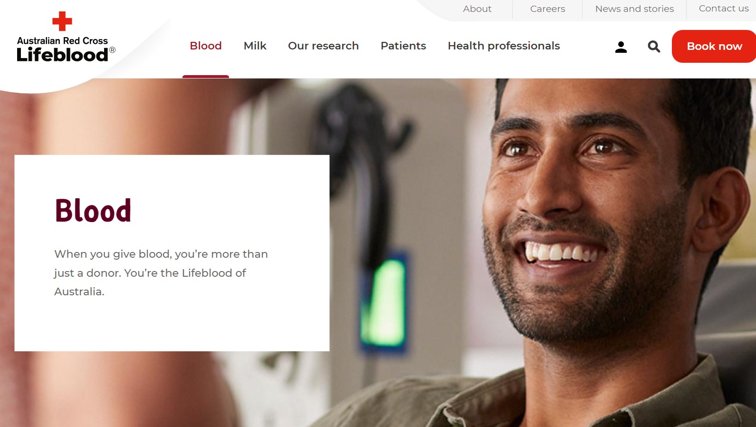Click the search magnifier icon
The image size is (756, 427).
[x=654, y=47]
